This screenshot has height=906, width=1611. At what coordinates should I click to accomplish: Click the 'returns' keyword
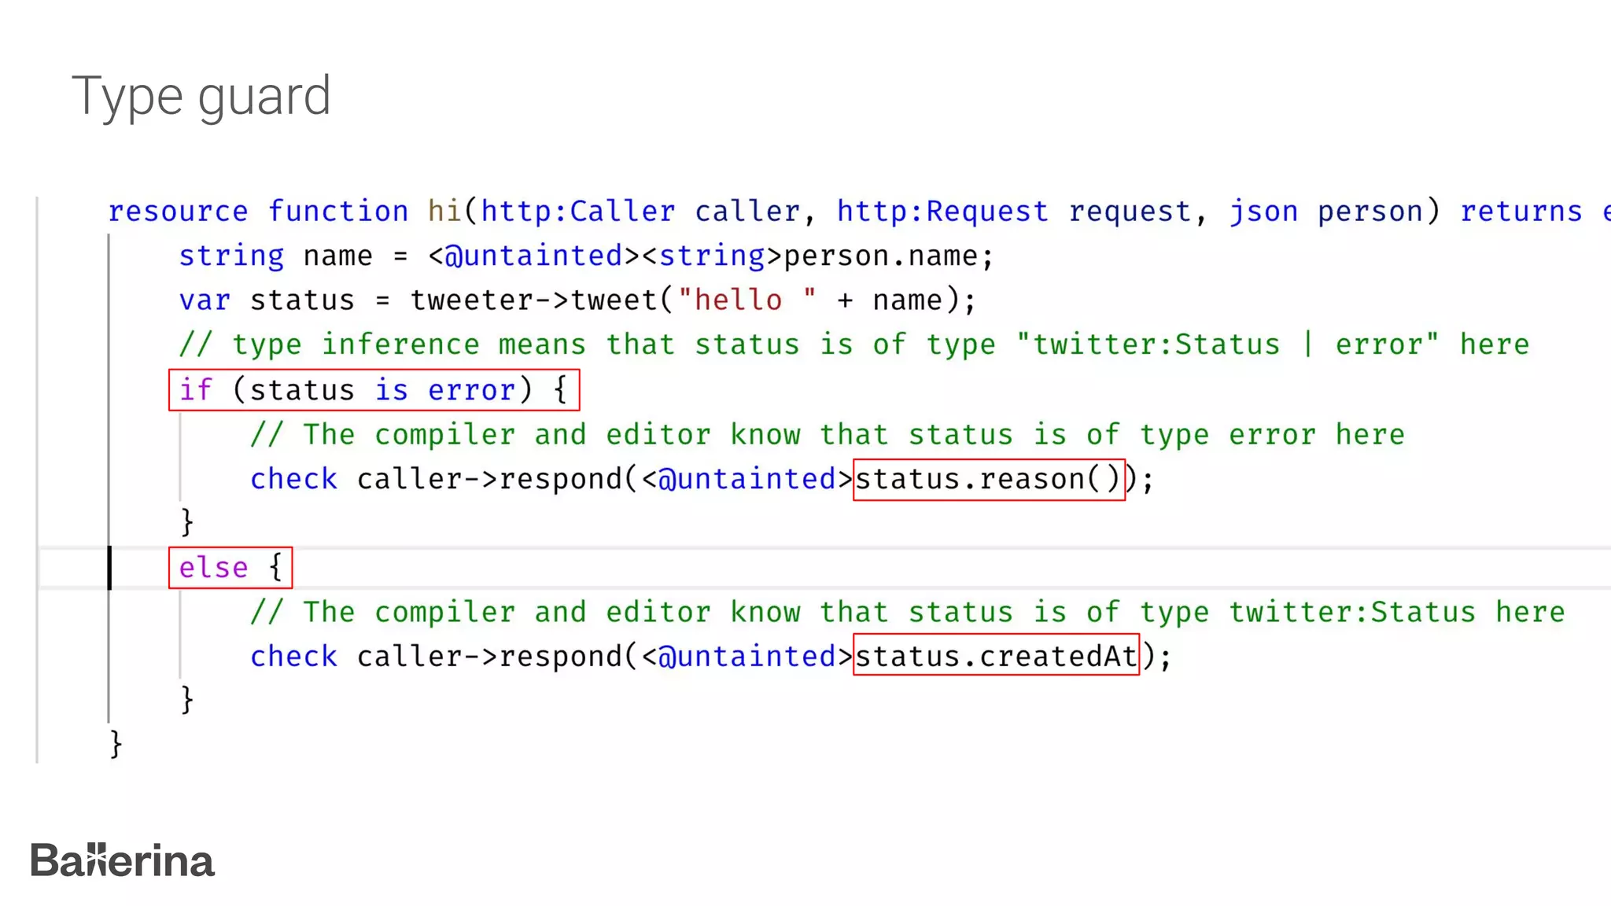point(1521,212)
